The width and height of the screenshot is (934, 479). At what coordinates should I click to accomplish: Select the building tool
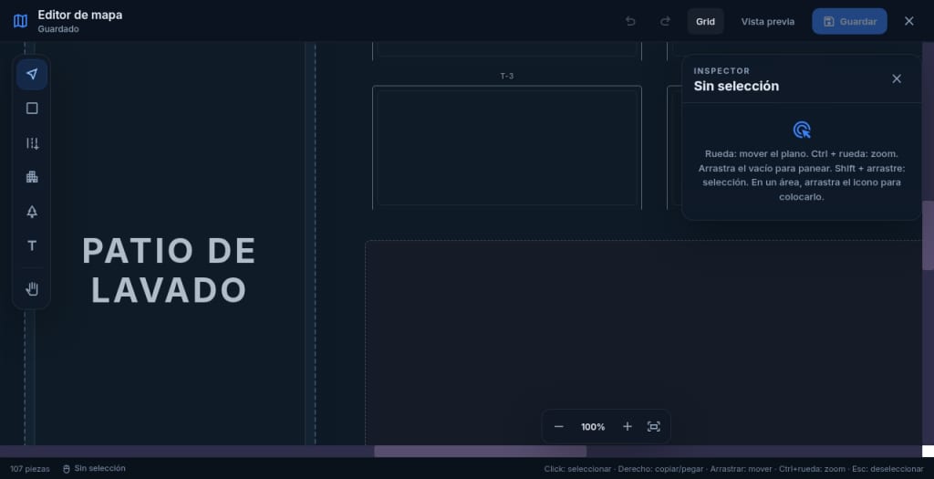(x=32, y=177)
